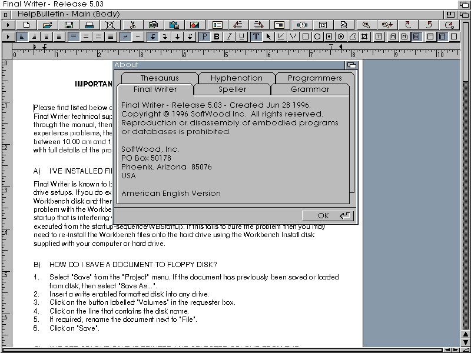
Task: Select the Final Writer tab
Action: point(155,89)
